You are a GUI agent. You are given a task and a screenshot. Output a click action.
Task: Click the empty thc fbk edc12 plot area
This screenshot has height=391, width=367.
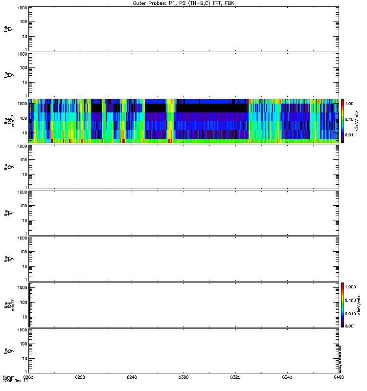click(184, 305)
